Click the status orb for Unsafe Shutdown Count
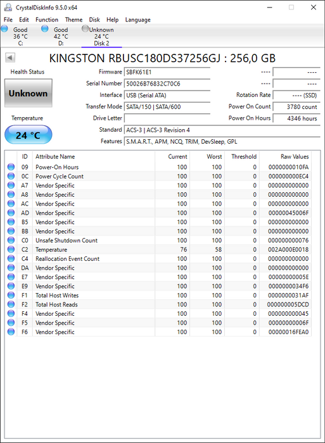The width and height of the screenshot is (325, 443). (x=11, y=240)
